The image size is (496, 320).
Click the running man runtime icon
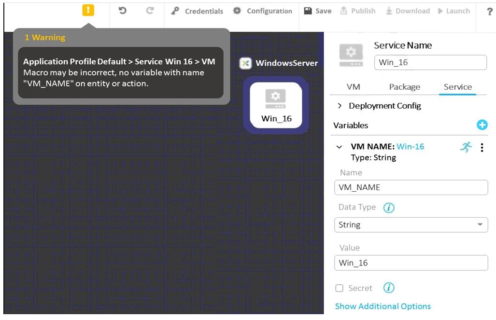(x=466, y=147)
